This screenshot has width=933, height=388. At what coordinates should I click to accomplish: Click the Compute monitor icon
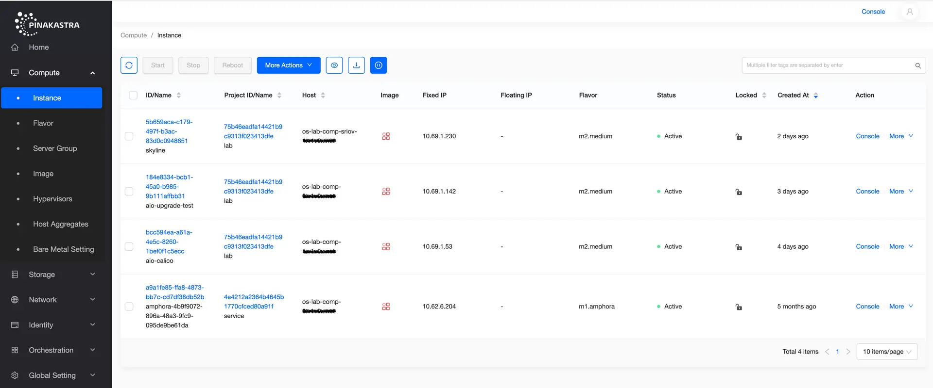pyautogui.click(x=15, y=73)
